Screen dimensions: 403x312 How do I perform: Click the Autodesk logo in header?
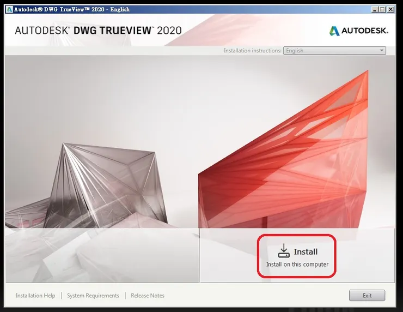(358, 31)
